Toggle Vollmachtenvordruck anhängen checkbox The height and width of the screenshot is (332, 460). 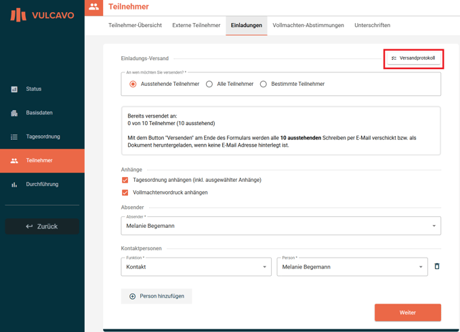click(125, 193)
